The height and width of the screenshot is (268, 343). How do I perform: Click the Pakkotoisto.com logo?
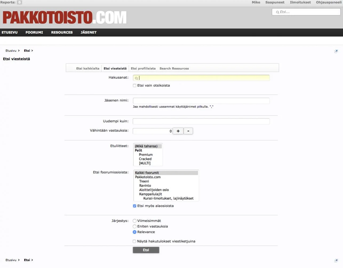tap(65, 18)
